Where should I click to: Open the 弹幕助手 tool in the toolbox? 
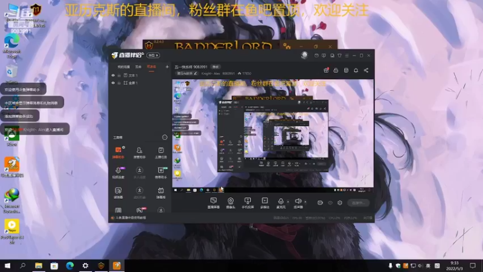[x=118, y=152]
